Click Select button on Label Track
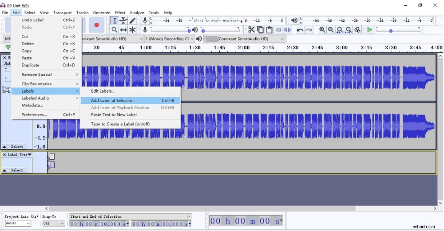The image size is (444, 231). pos(17,170)
